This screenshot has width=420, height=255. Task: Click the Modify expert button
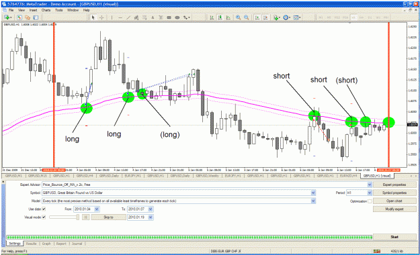click(394, 209)
